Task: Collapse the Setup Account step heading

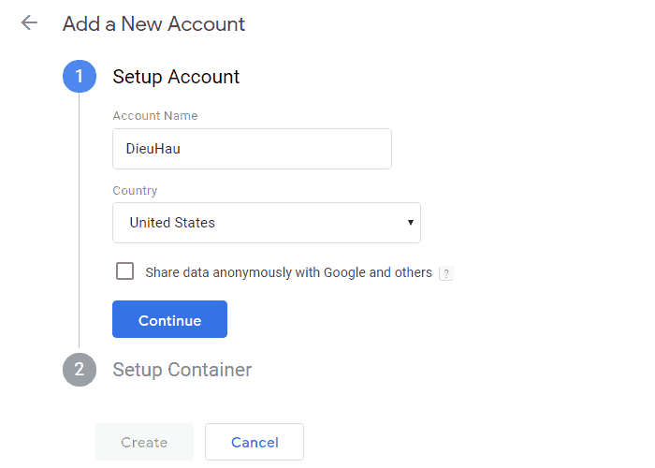Action: click(x=176, y=77)
